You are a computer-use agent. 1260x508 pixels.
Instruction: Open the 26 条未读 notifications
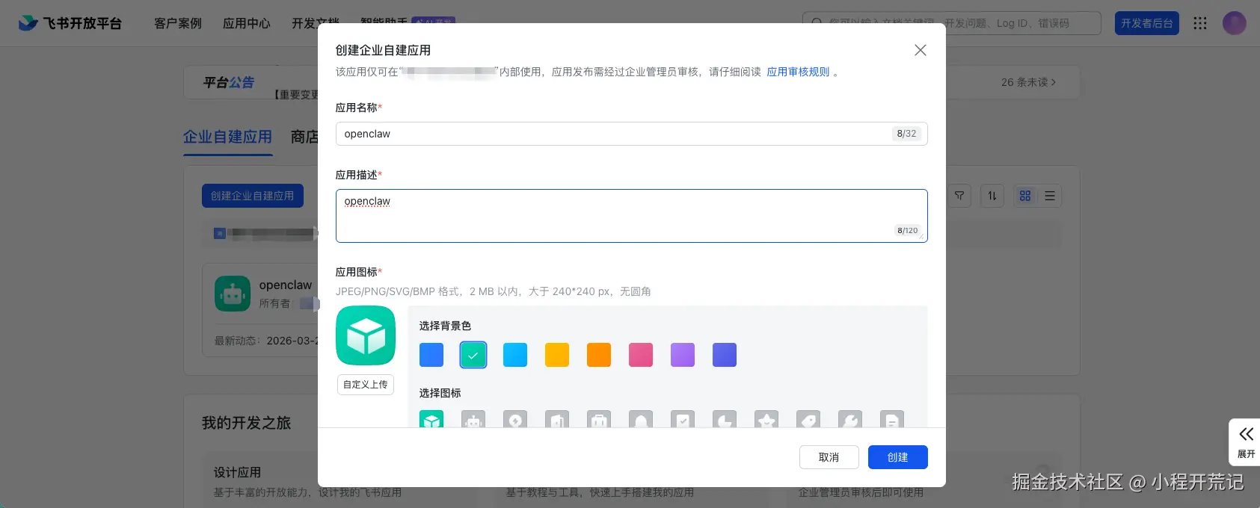click(x=1028, y=82)
